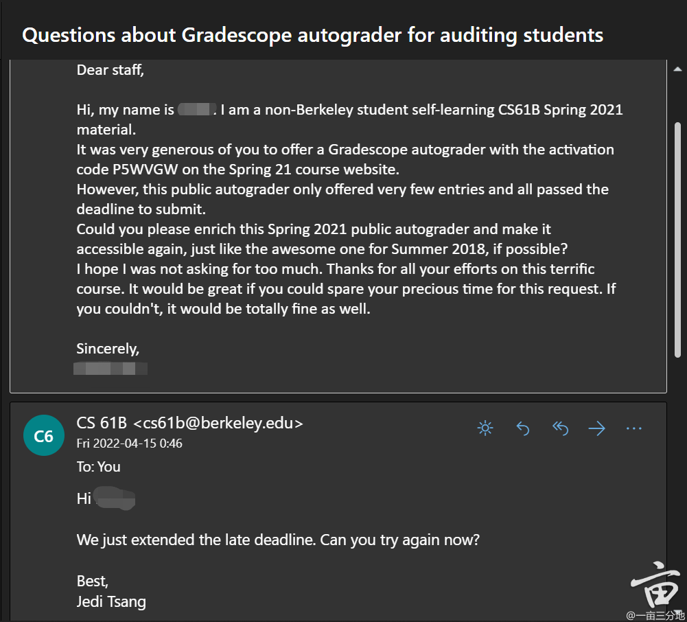This screenshot has width=687, height=622.
Task: Click the teal C6 sender avatar
Action: [44, 435]
